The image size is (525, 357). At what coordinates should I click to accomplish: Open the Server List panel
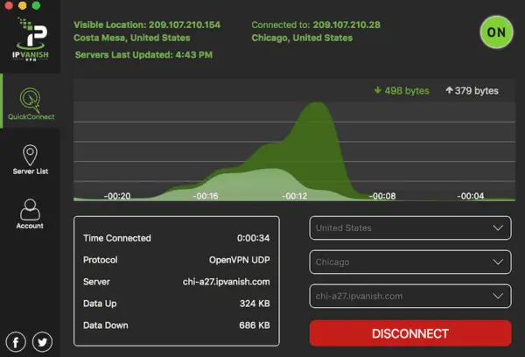pos(30,159)
